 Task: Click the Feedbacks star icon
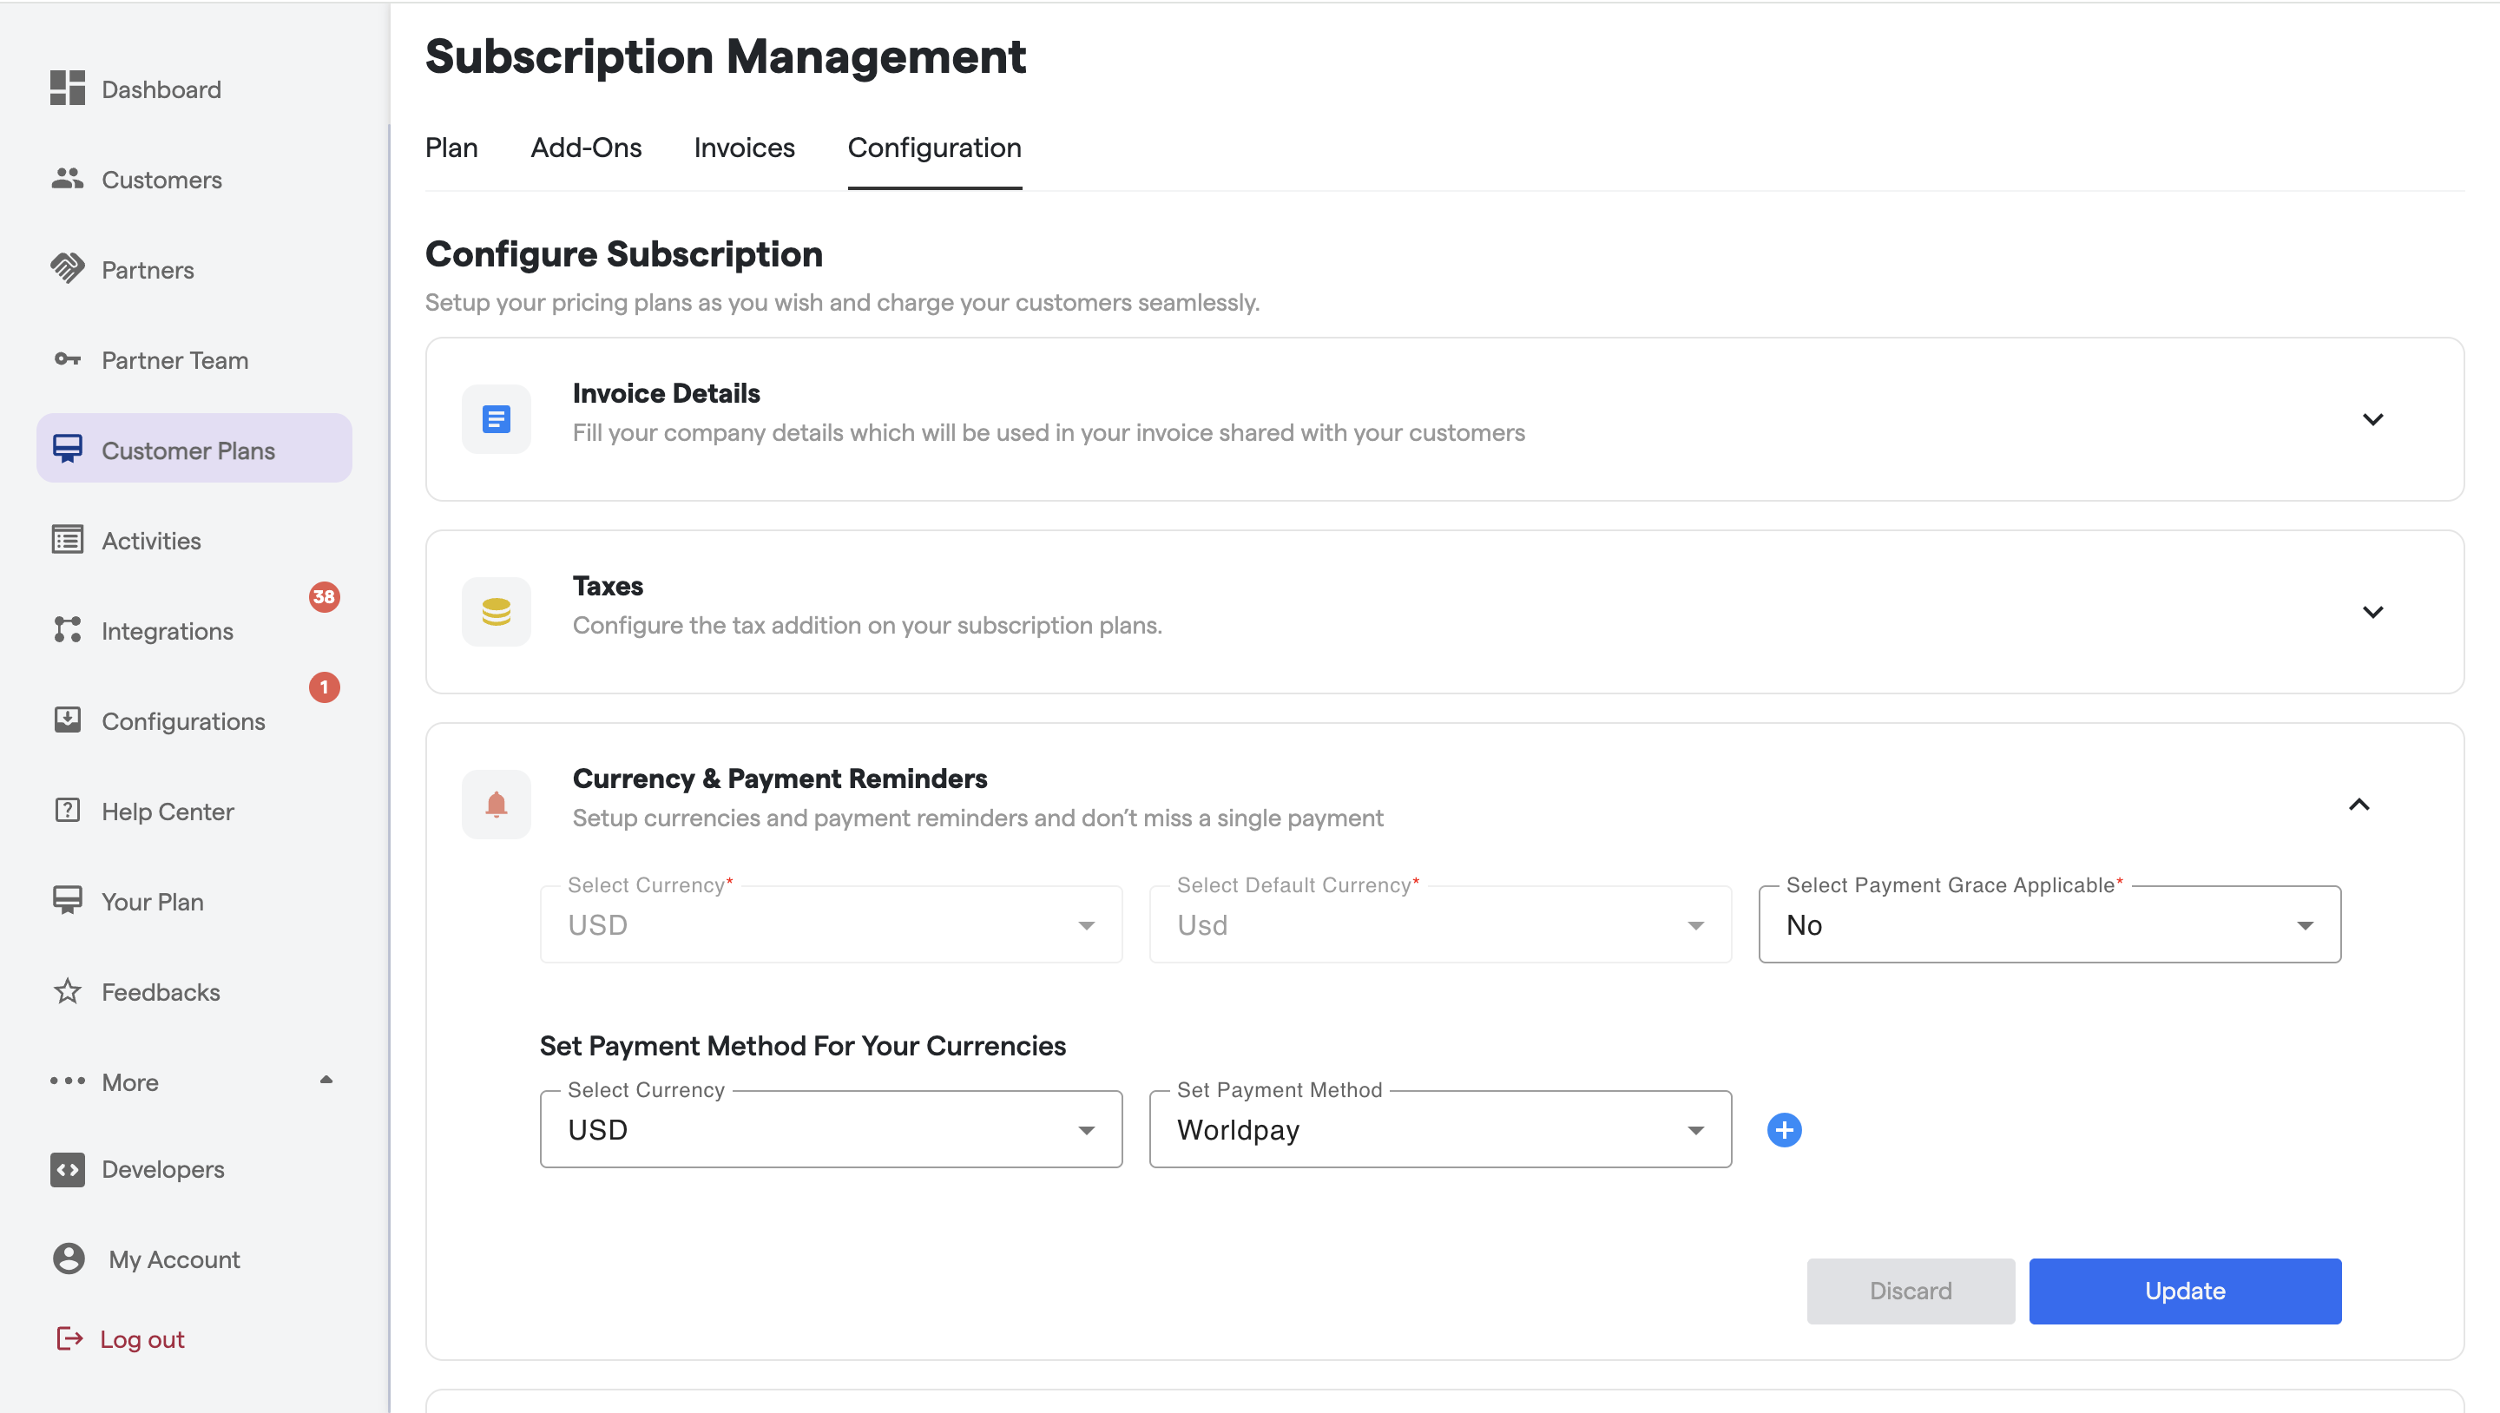click(67, 991)
